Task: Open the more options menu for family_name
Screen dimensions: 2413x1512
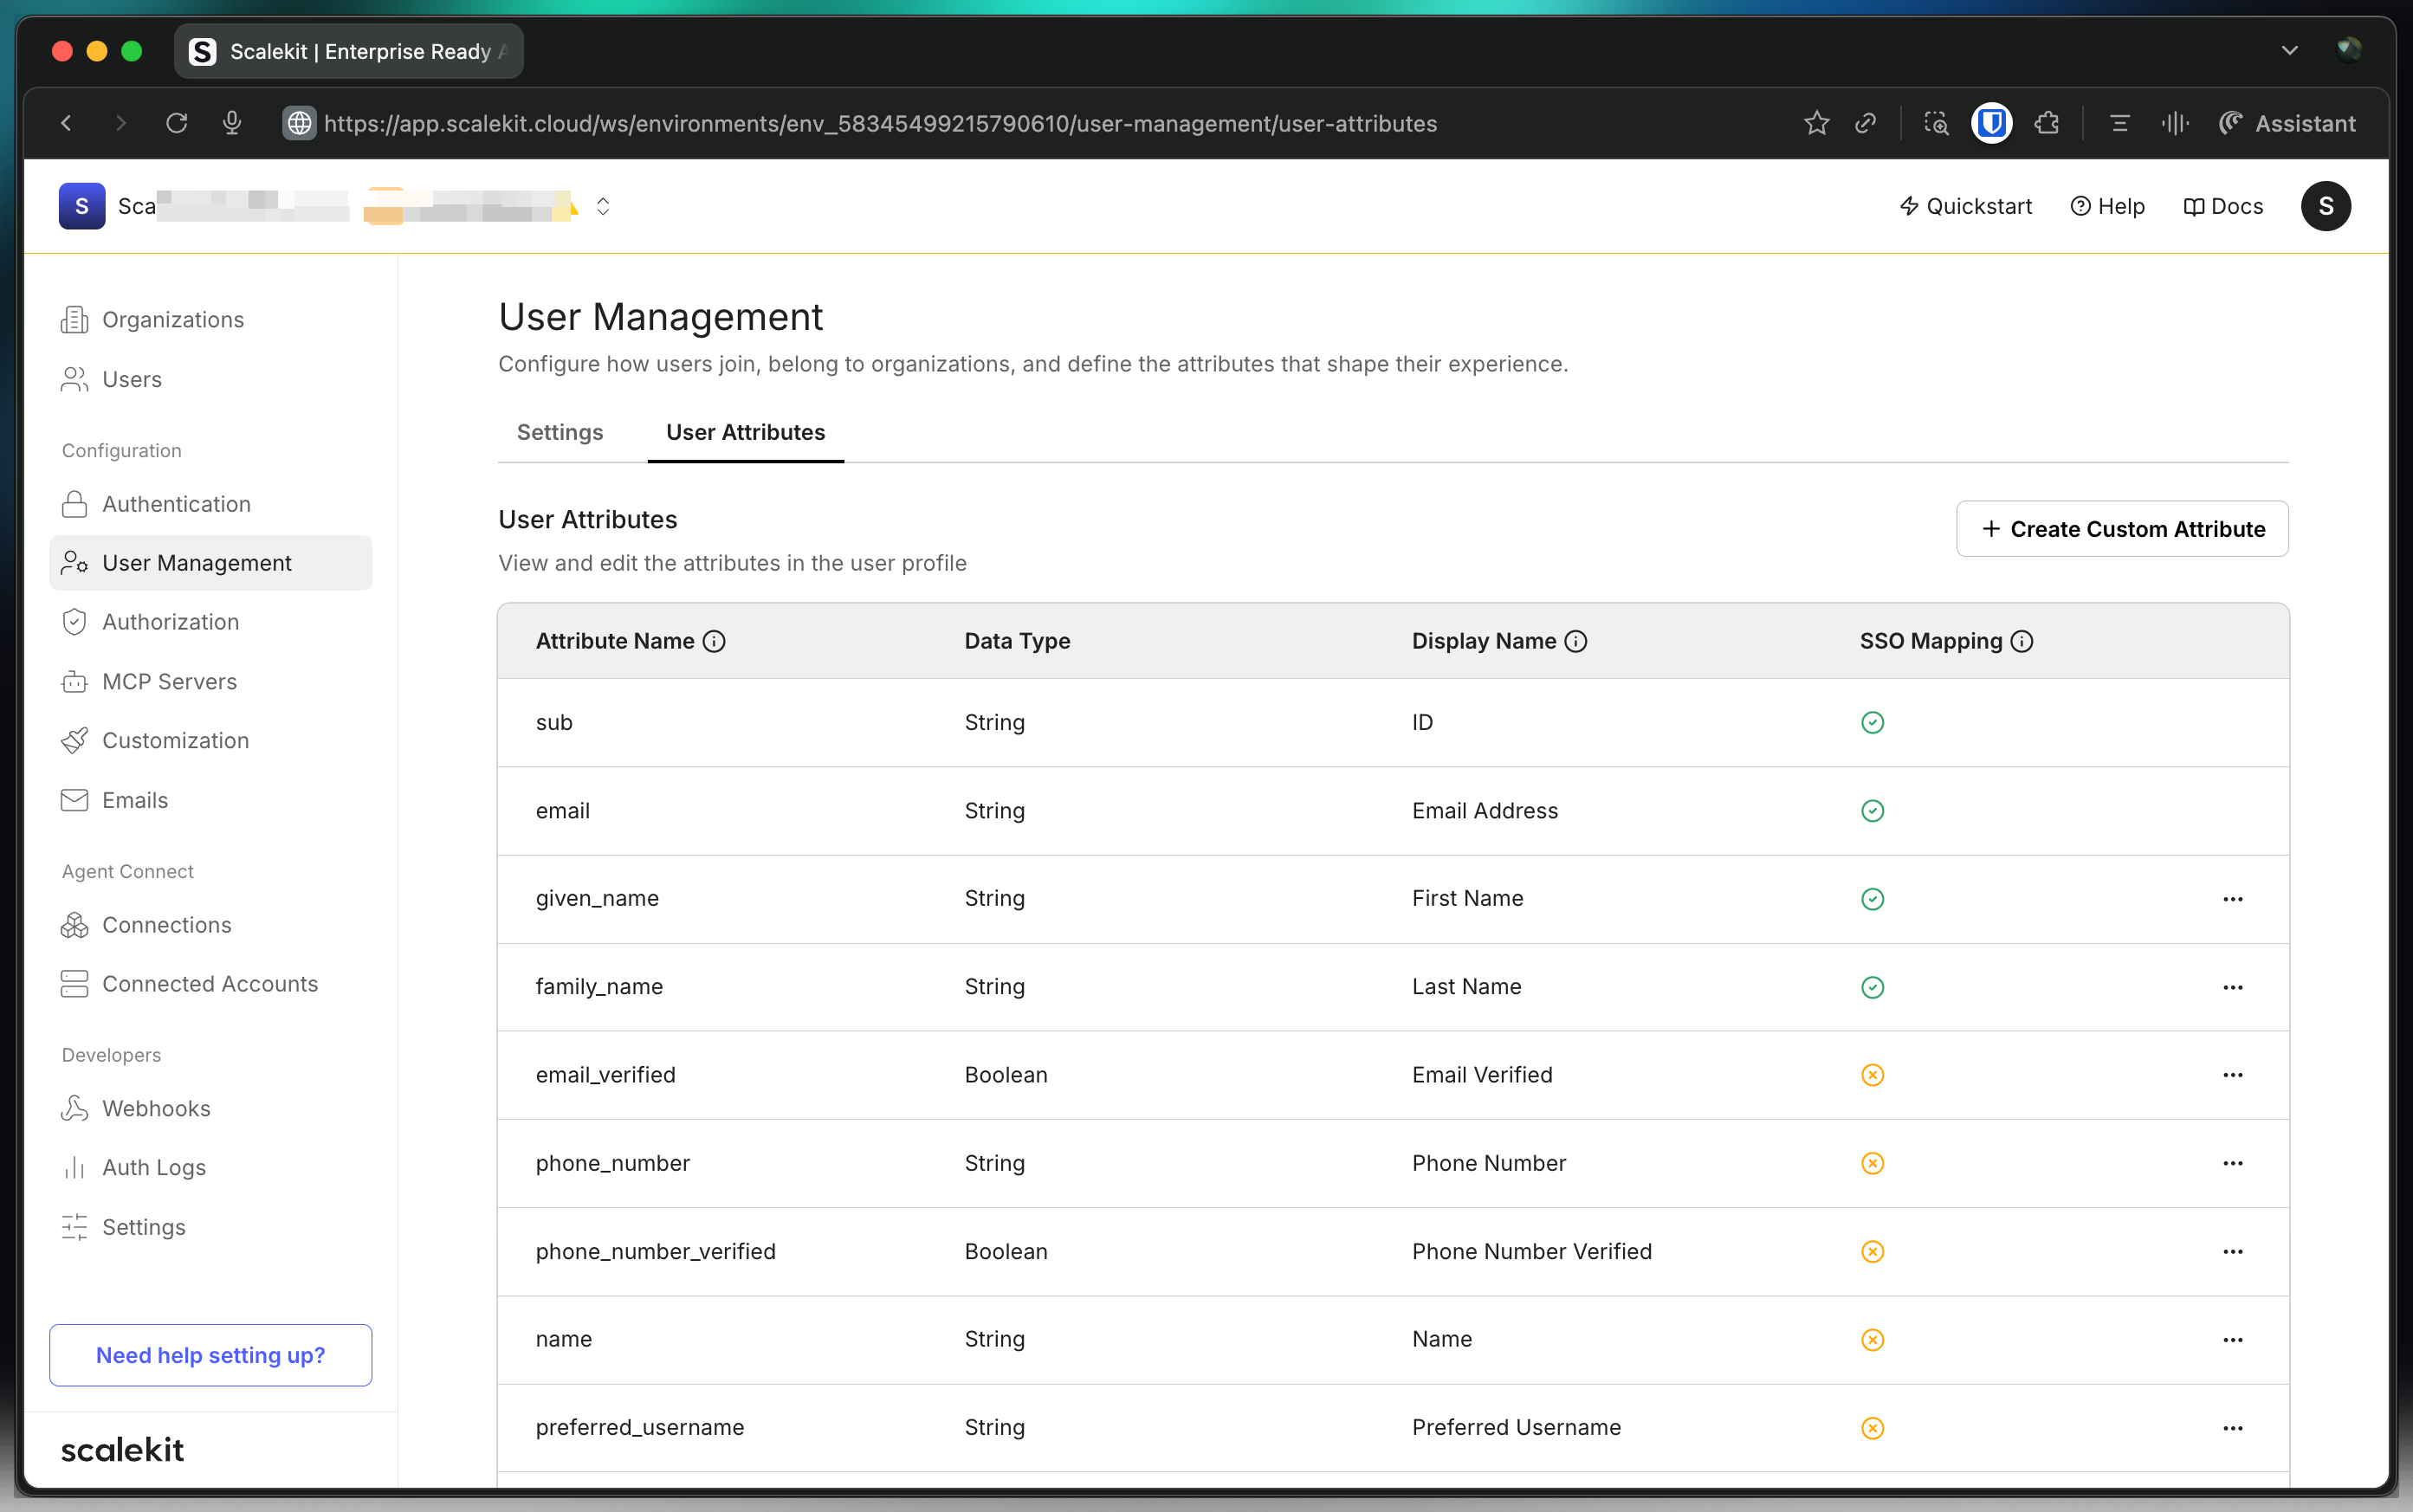Action: (2232, 987)
